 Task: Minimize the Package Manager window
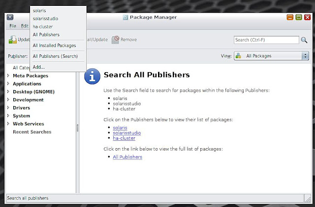(290, 18)
